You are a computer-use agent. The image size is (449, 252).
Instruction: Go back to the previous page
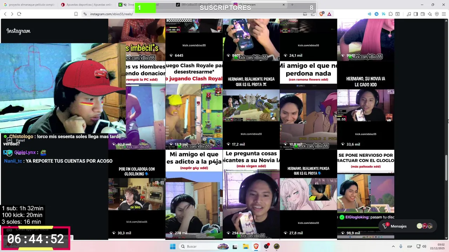(5, 14)
